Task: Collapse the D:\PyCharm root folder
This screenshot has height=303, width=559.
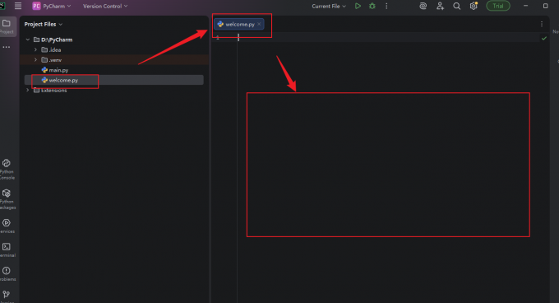Action: tap(28, 40)
